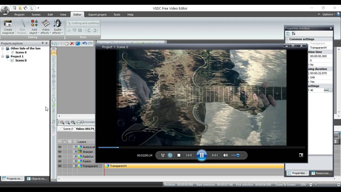The height and width of the screenshot is (192, 341).
Task: Open the Tools ribbon tab
Action: 117,15
